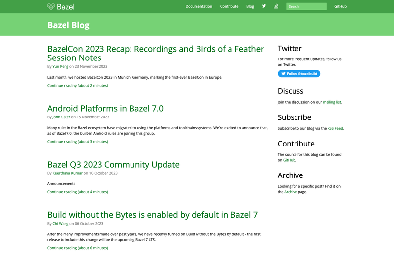Go to Blog in the navbar

pos(250,6)
